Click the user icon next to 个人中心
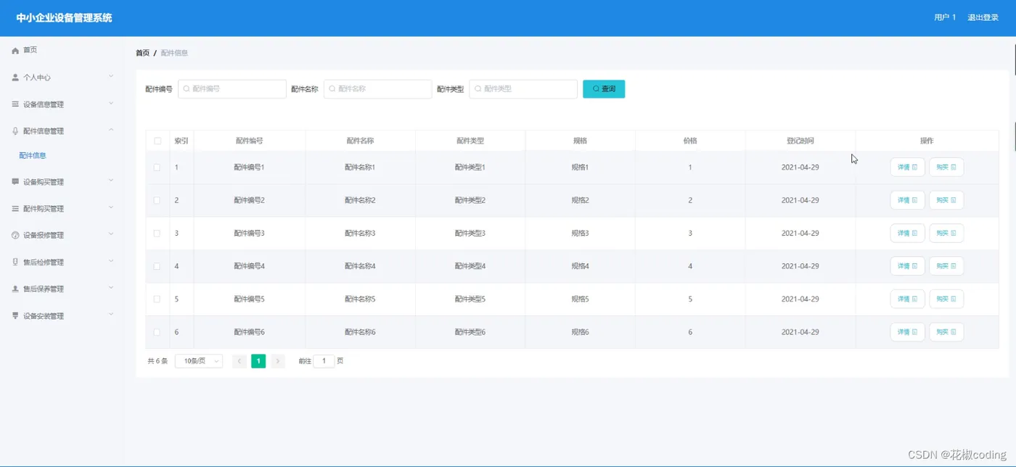Image resolution: width=1016 pixels, height=467 pixels. click(x=15, y=78)
